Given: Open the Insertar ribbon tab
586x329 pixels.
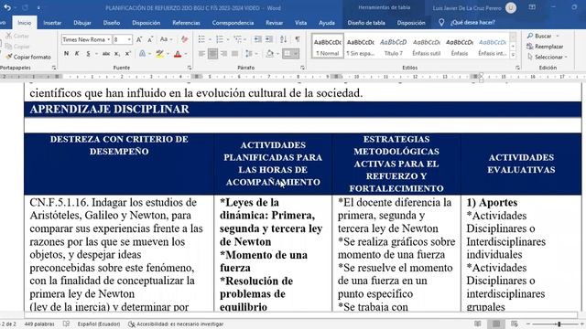Looking at the screenshot, I should pyautogui.click(x=52, y=23).
